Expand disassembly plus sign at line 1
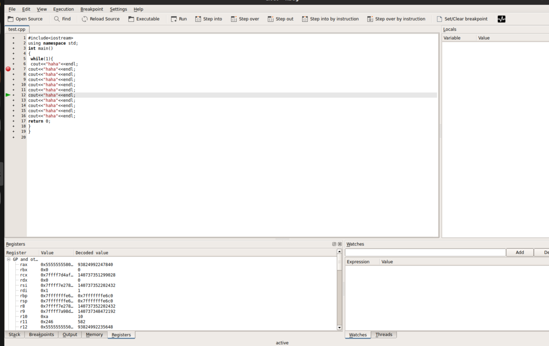Image resolution: width=549 pixels, height=346 pixels. click(13, 38)
